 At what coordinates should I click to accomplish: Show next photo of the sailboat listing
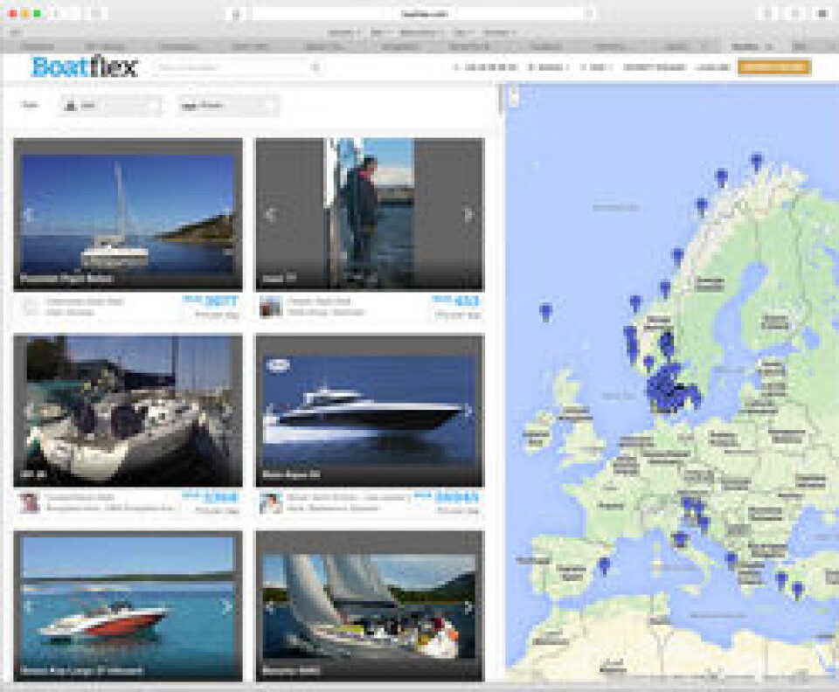click(228, 214)
